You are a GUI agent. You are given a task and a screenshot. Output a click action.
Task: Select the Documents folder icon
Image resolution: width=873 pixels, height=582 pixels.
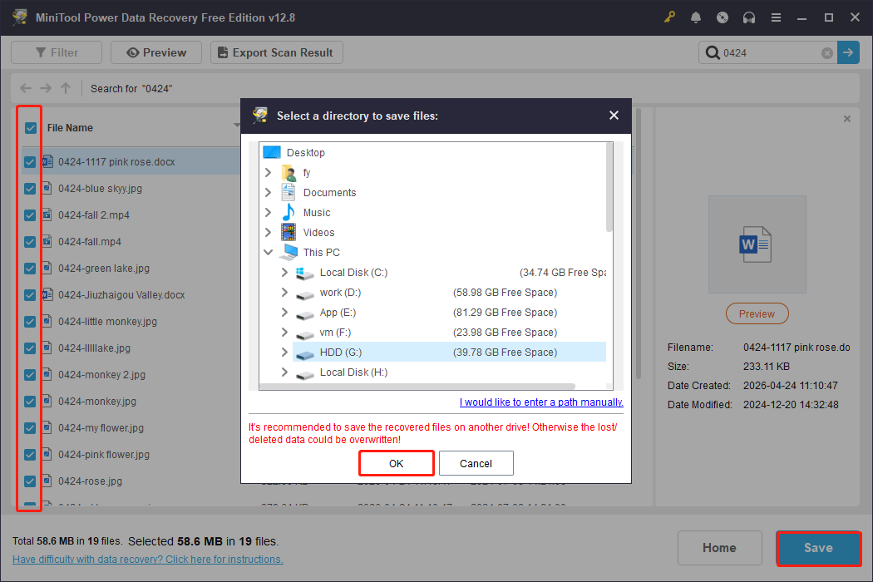289,192
